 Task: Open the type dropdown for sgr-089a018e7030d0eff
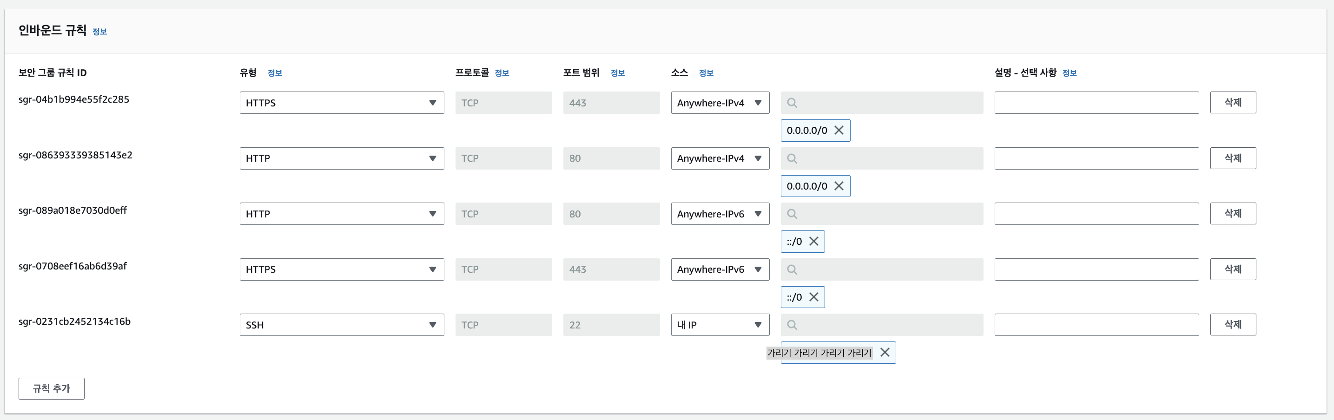pyautogui.click(x=342, y=214)
